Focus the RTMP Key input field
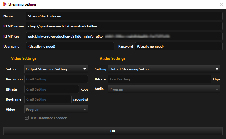This screenshot has width=226, height=139. (124, 36)
